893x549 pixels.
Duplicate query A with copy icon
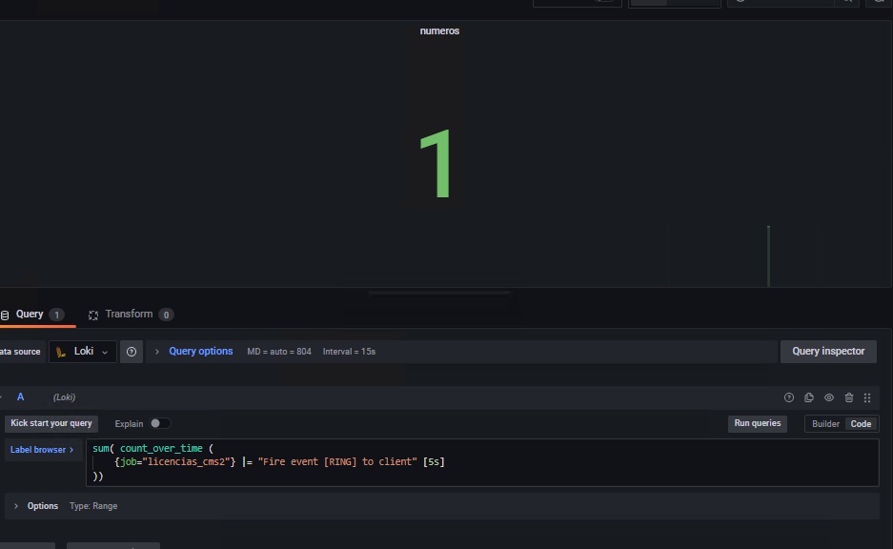pyautogui.click(x=809, y=397)
